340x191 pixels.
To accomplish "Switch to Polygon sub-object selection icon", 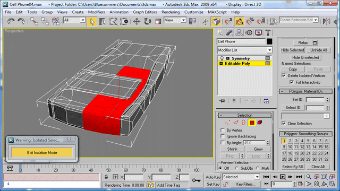I will 252,123.
